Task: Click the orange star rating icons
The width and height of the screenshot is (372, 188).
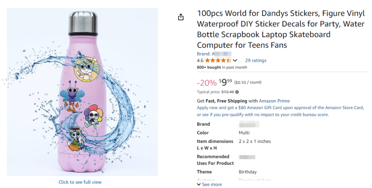Action: (x=218, y=60)
